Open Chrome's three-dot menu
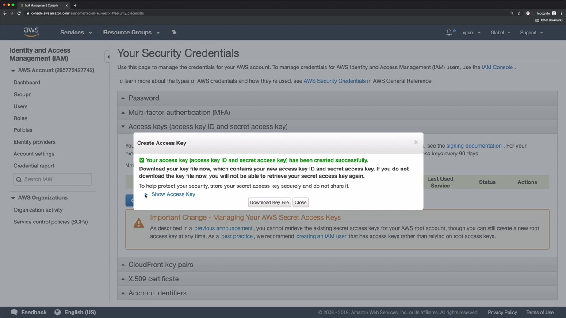The width and height of the screenshot is (566, 318). [x=561, y=13]
